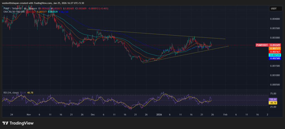Click the 2026 year marker on time axis
This screenshot has height=129, width=285.
[x=159, y=114]
